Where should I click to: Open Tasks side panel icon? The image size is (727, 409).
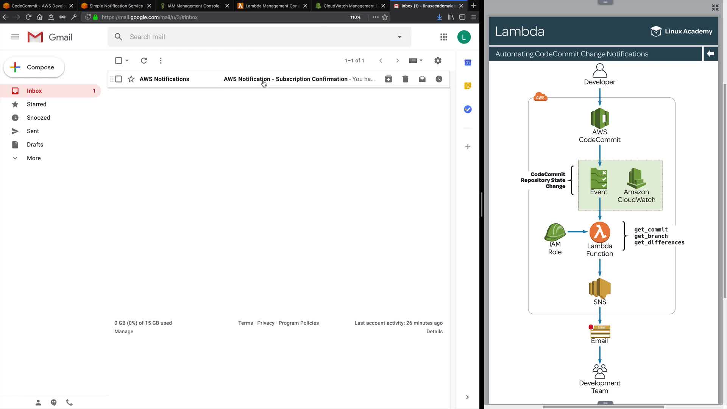(x=468, y=109)
